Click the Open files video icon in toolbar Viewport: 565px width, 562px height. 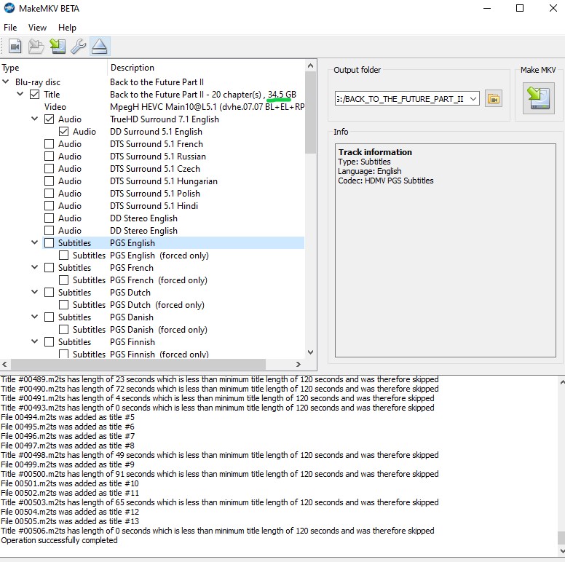click(15, 47)
